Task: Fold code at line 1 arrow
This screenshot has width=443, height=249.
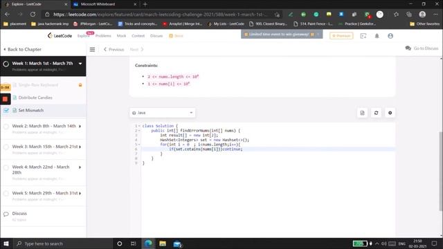Action: 139,126
